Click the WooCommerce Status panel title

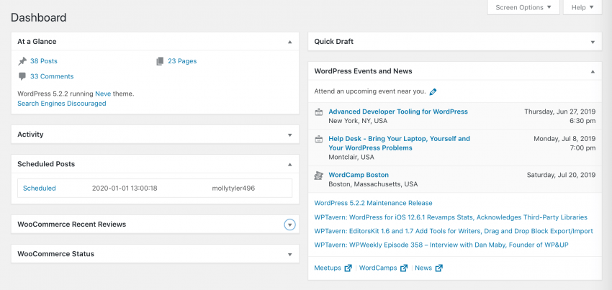[56, 254]
